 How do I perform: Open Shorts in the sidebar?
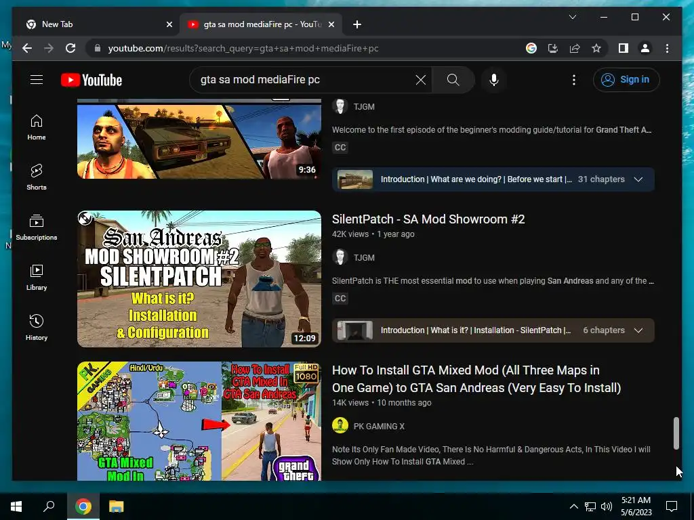[x=37, y=177]
